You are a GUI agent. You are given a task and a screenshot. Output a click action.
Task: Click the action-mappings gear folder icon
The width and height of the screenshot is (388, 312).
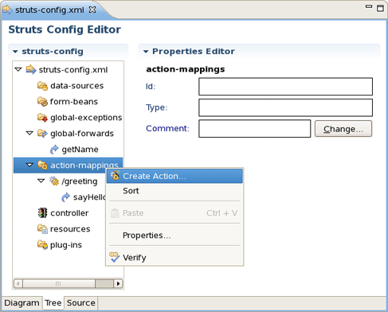[x=42, y=166]
